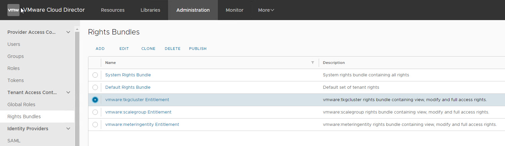Click the PUBLISH button
The image size is (505, 146).
point(198,49)
